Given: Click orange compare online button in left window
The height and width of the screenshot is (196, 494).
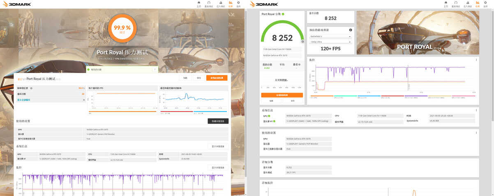Looking at the screenshot, I should (217, 78).
